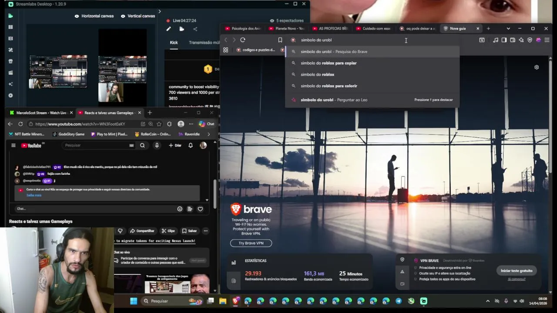The height and width of the screenshot is (313, 557).
Task: Switch to MarceloScot Stream browser tab
Action: (x=41, y=113)
